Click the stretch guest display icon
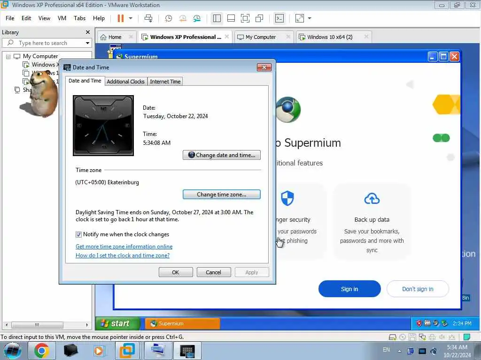 tap(300, 18)
